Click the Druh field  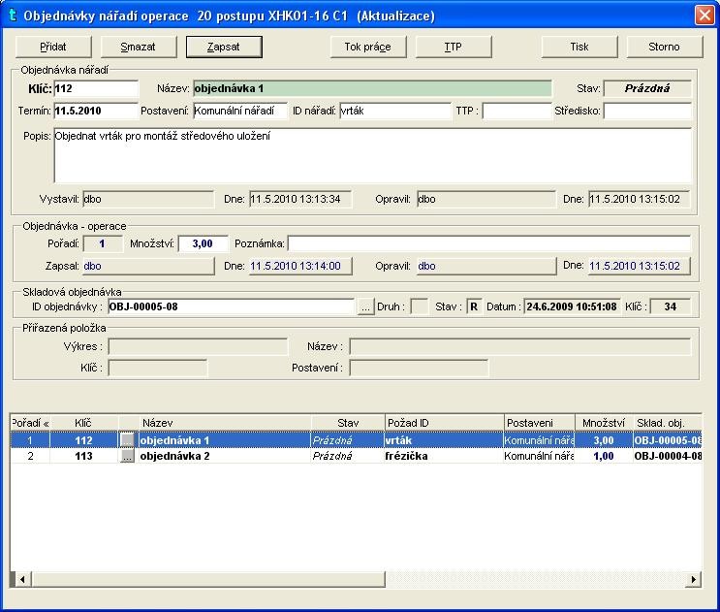pyautogui.click(x=420, y=306)
